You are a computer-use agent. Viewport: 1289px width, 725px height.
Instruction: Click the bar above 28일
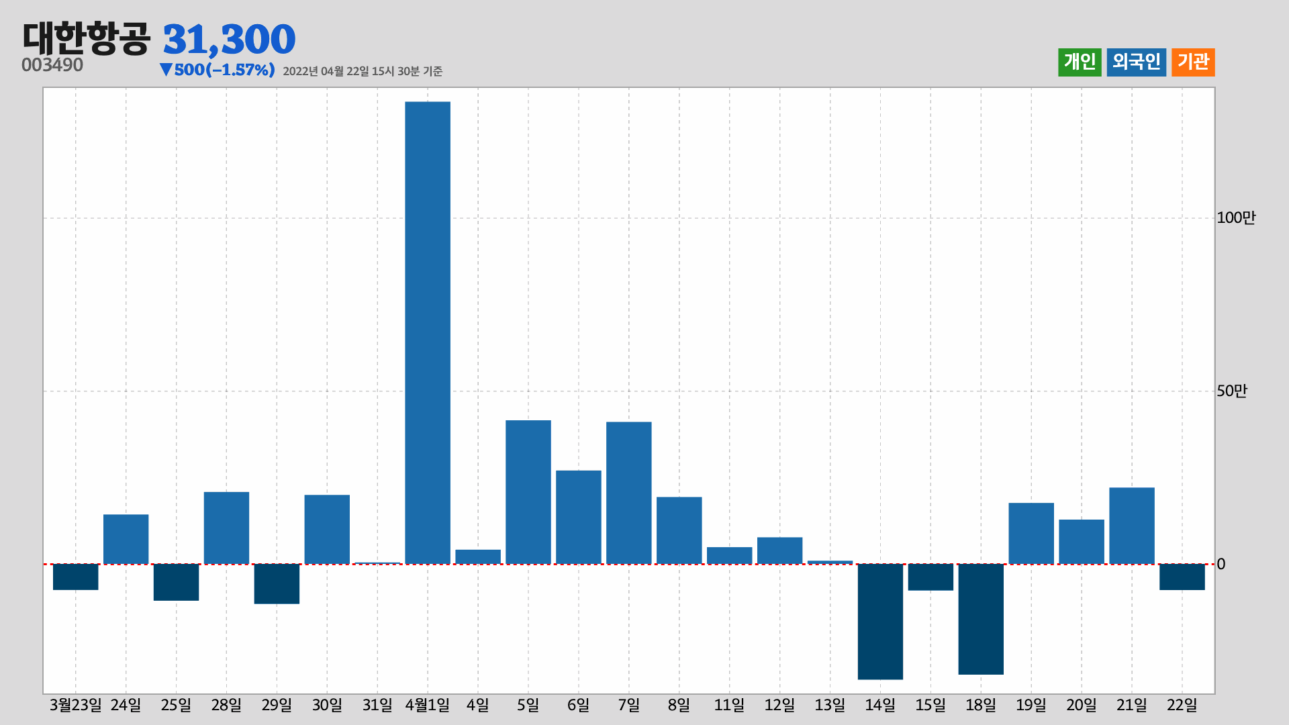(x=227, y=528)
